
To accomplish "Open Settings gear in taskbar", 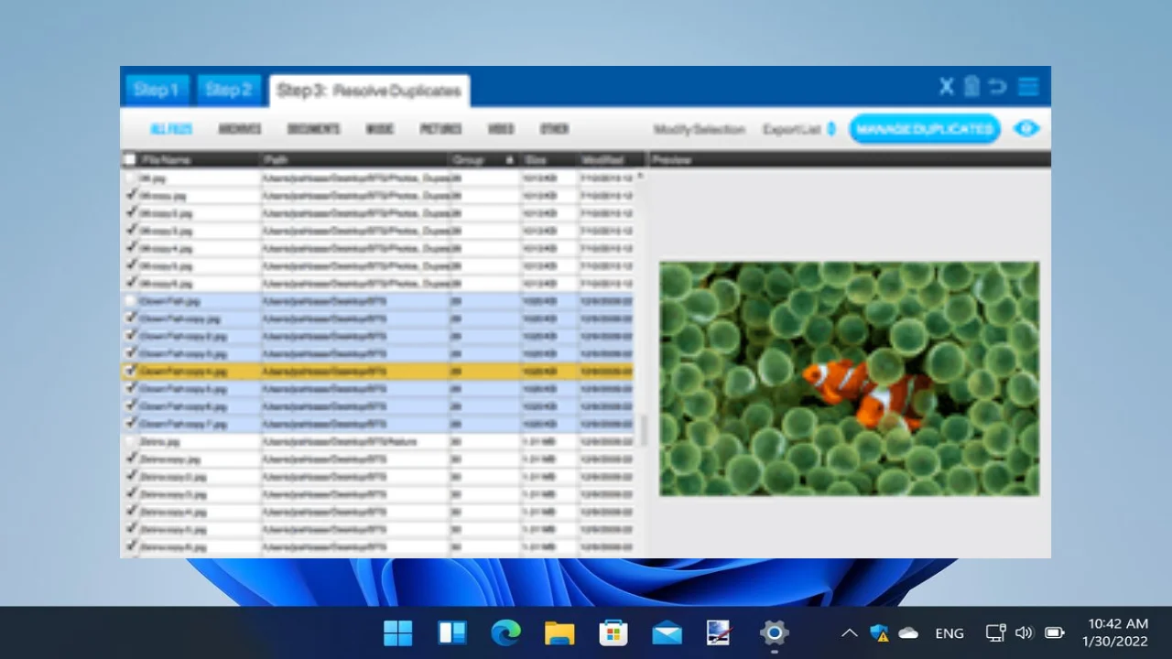I will (x=774, y=632).
